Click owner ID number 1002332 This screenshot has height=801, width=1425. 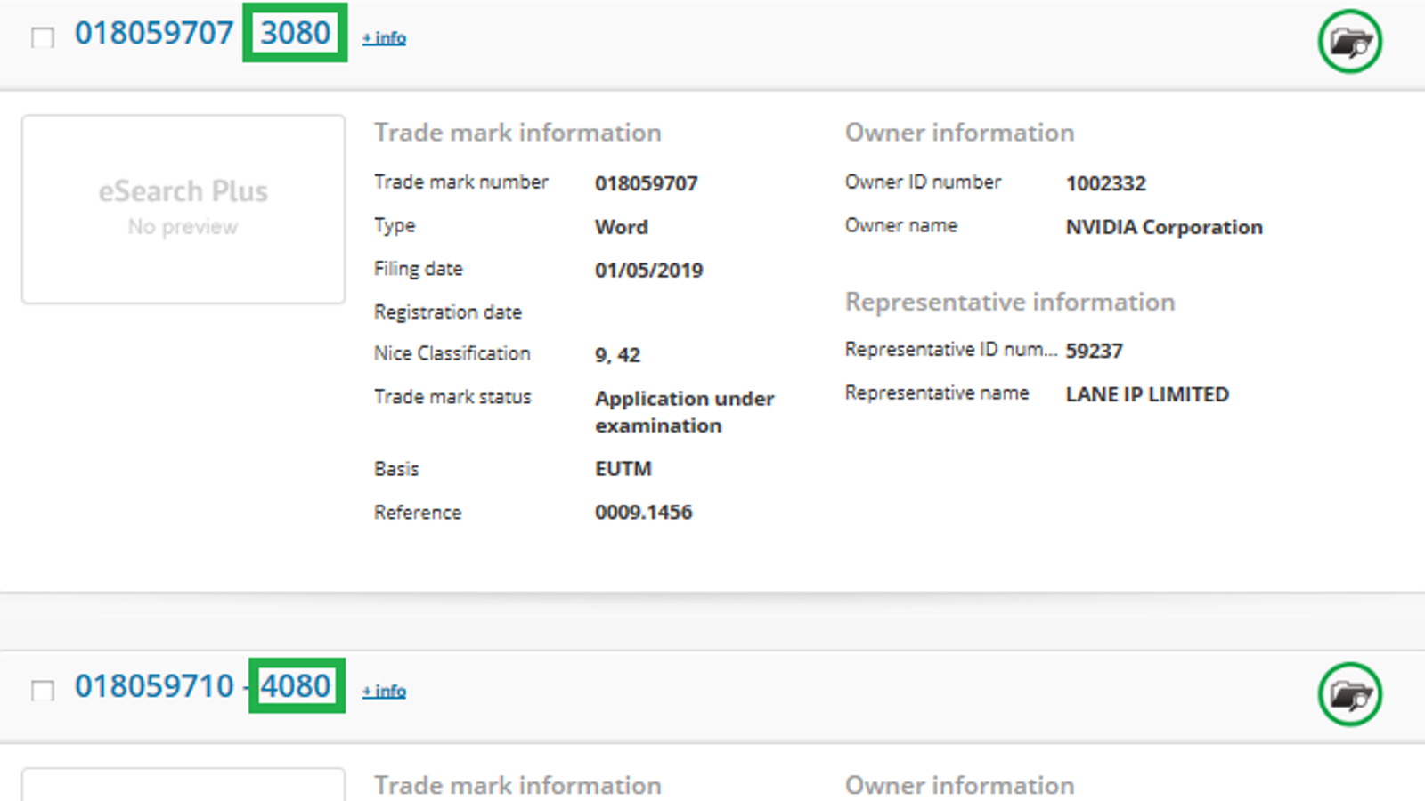click(1105, 183)
